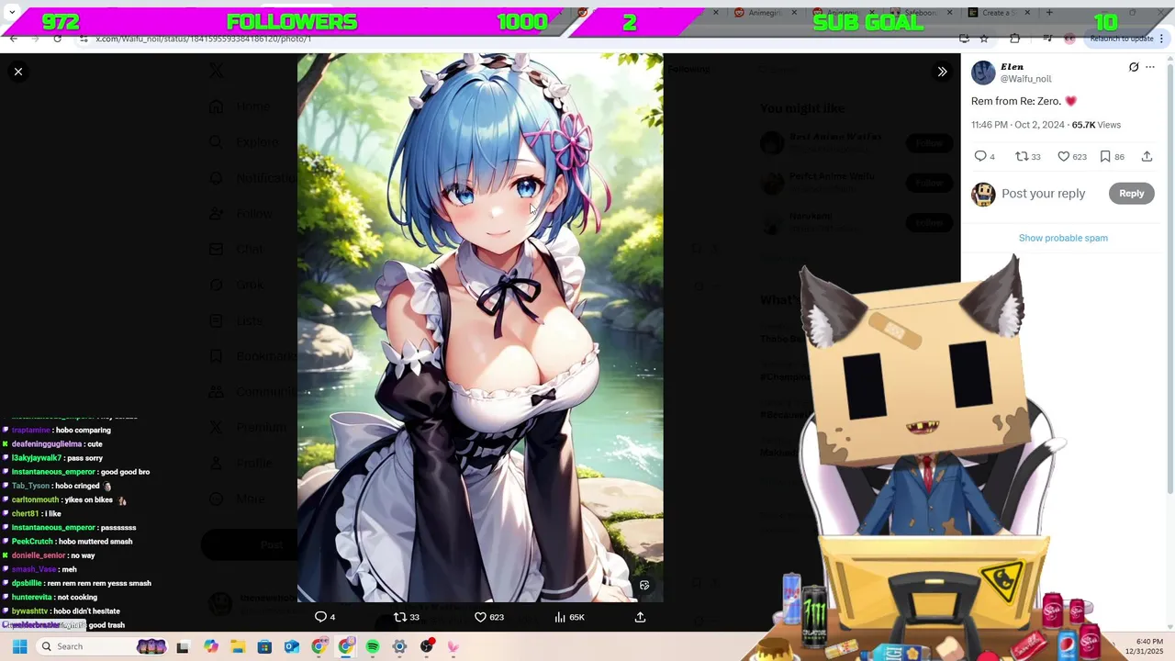The image size is (1175, 661).
Task: Open File Explorer from taskbar
Action: click(x=238, y=646)
